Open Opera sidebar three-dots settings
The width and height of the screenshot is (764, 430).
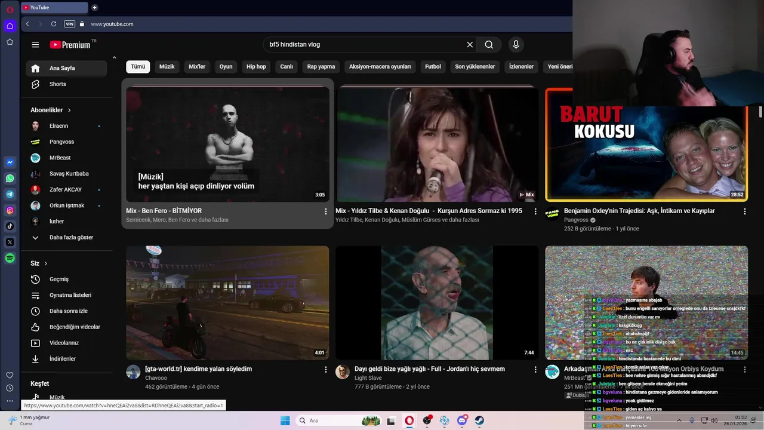[10, 401]
